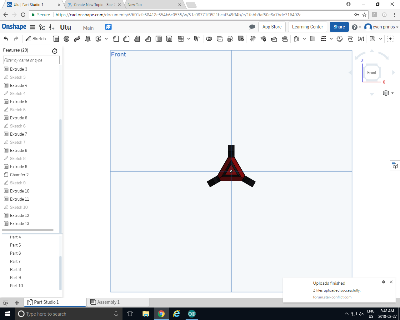Expand the pattern tools chevron
Viewport: 400px width, 320px height.
coord(188,38)
